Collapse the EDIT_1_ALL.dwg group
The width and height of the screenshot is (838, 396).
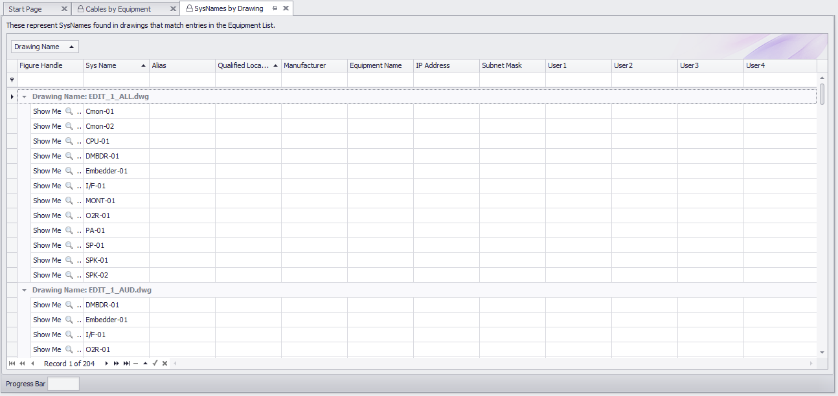(24, 96)
